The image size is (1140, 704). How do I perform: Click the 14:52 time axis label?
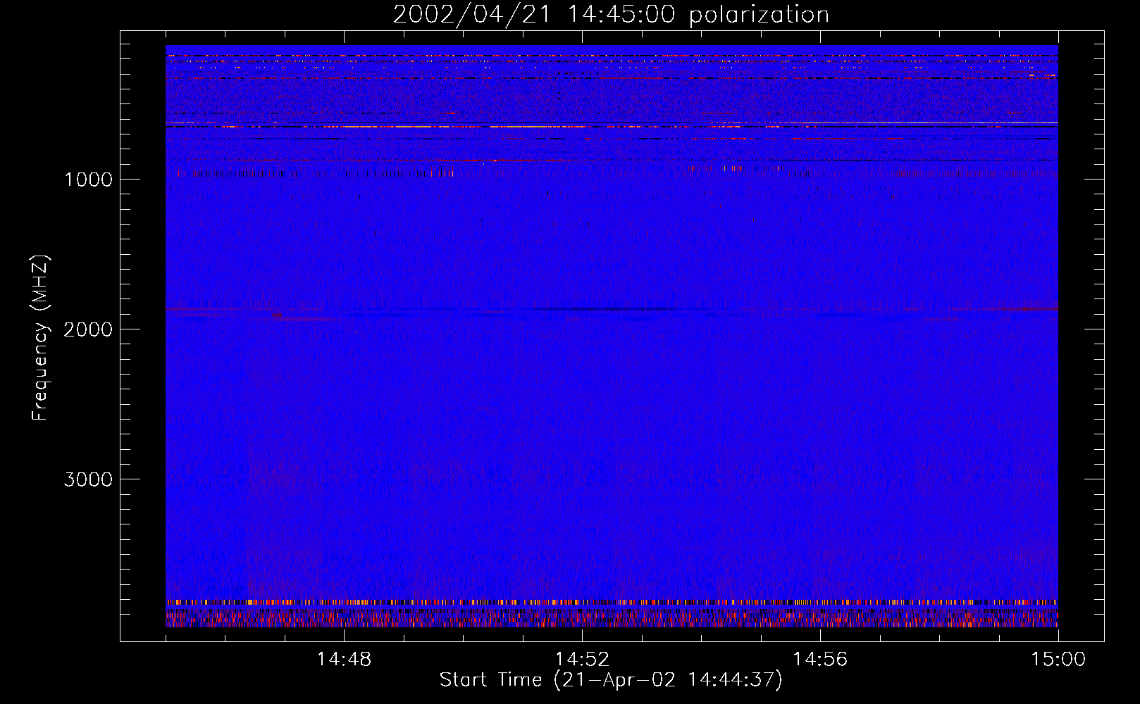coord(582,660)
